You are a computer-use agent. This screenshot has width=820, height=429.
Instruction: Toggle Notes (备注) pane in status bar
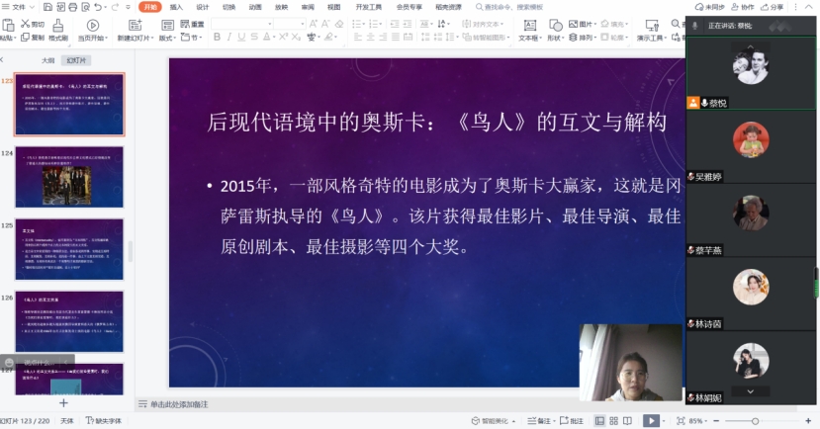(539, 421)
